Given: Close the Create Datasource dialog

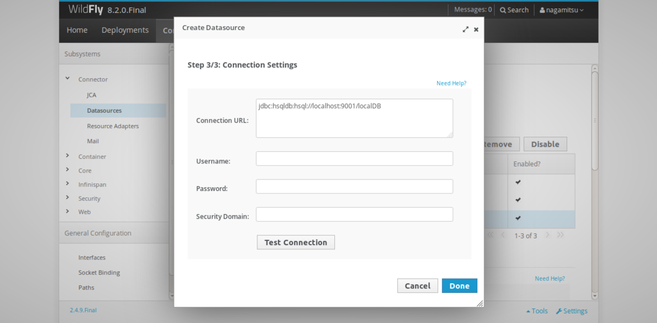Looking at the screenshot, I should (x=476, y=29).
